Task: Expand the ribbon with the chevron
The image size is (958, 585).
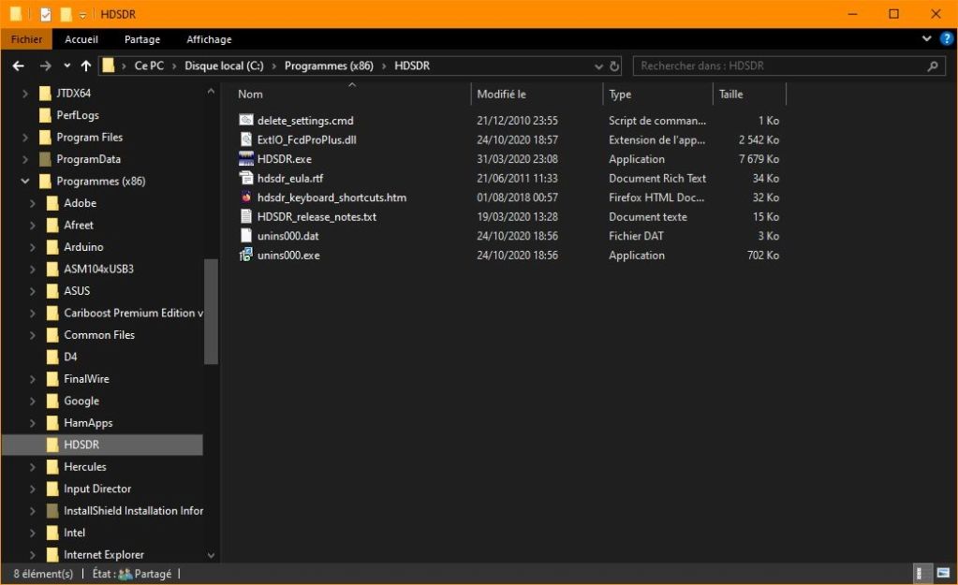Action: tap(927, 39)
